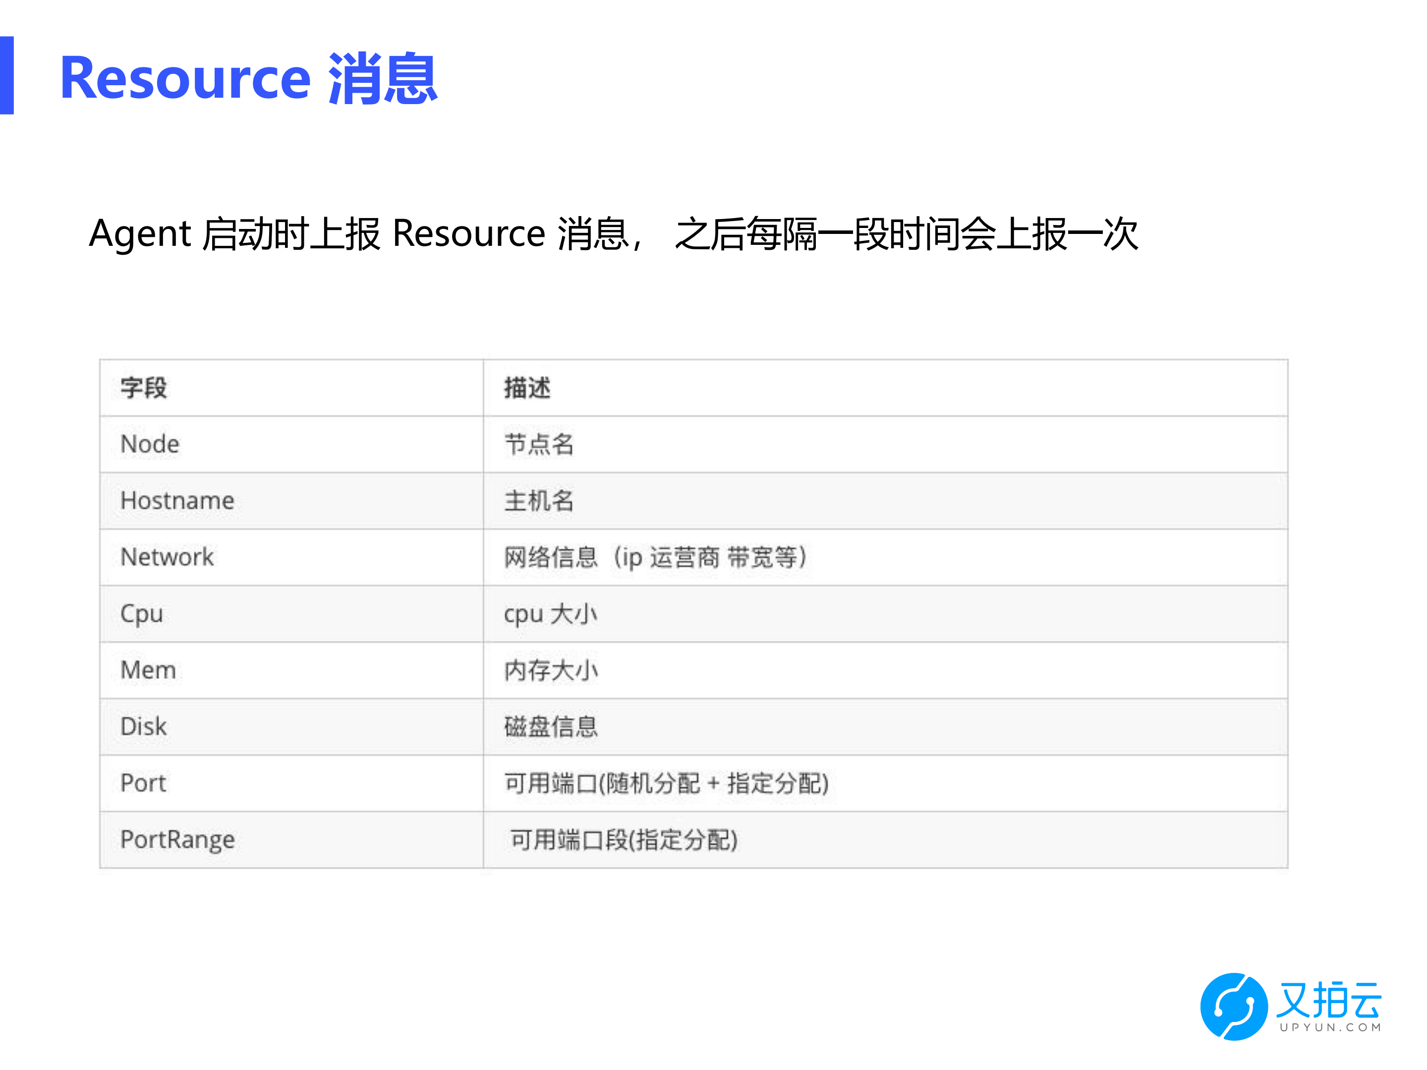This screenshot has height=1070, width=1427.
Task: Click the Cpu table row
Action: click(141, 614)
